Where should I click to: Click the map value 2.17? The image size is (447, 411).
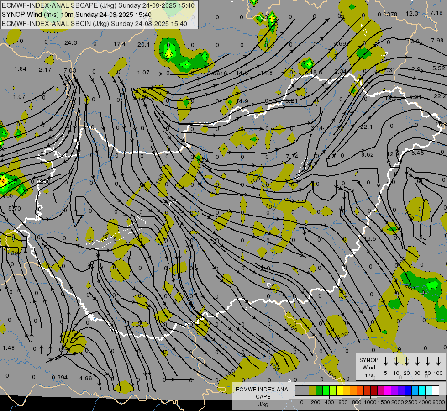45,69
